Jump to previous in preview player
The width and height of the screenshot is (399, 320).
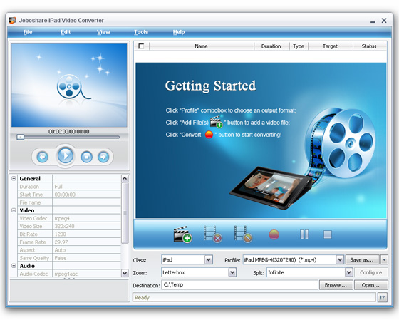(x=43, y=157)
